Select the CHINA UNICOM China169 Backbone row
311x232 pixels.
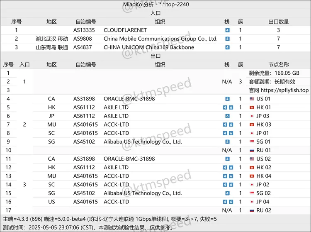[x=148, y=47]
